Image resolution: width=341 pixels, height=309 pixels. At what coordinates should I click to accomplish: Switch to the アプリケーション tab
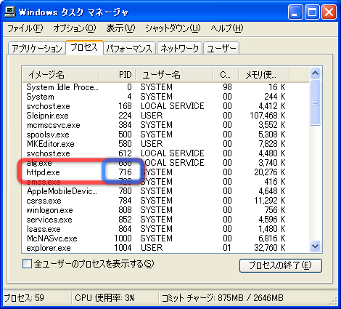tap(37, 48)
